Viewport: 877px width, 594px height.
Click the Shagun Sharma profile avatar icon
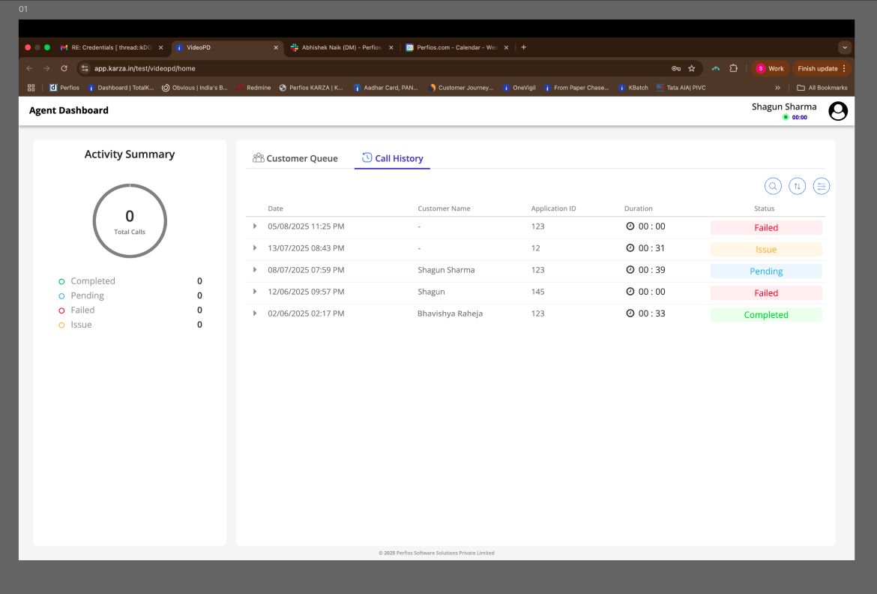point(837,110)
